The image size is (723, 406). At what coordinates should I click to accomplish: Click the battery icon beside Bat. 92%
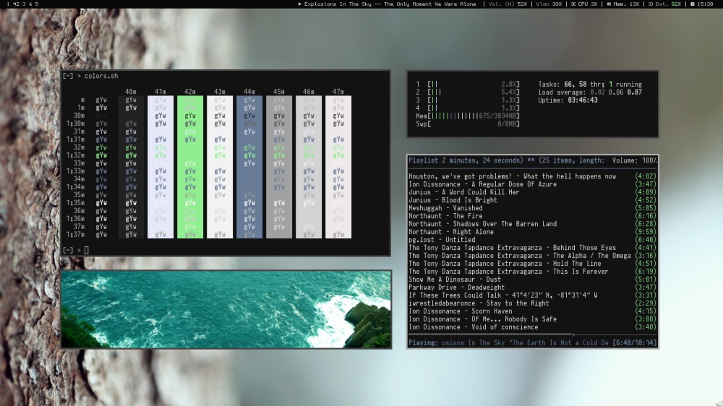pyautogui.click(x=651, y=4)
